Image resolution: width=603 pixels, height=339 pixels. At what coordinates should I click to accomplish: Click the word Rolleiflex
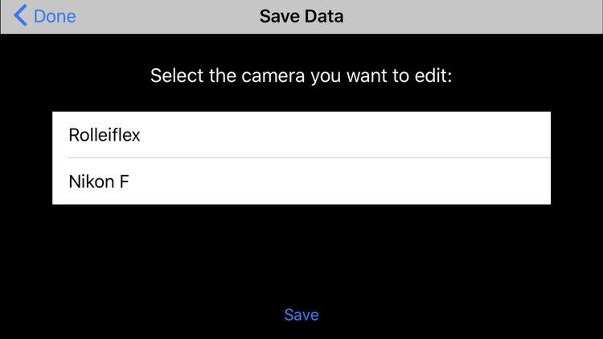105,135
